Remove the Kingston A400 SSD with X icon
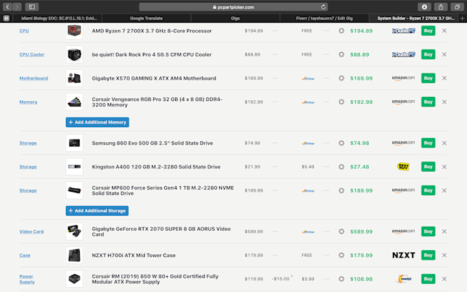The height and width of the screenshot is (292, 467). (x=444, y=166)
